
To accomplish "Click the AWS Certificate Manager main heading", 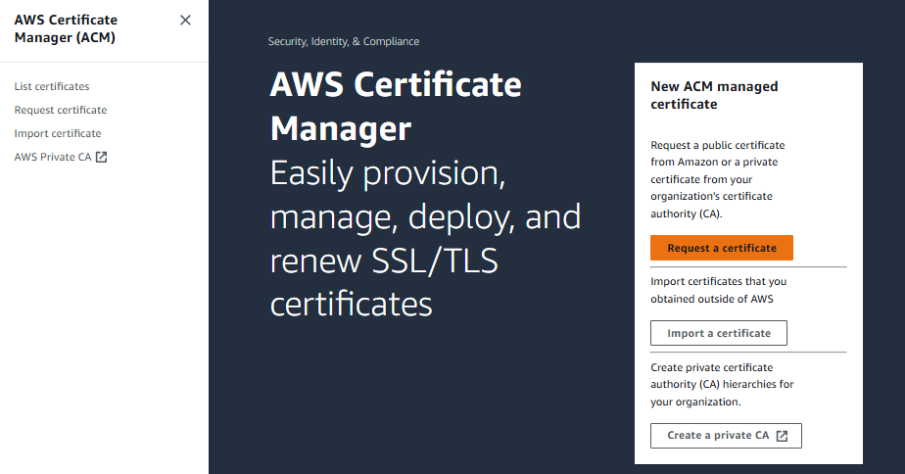I will pyautogui.click(x=396, y=106).
